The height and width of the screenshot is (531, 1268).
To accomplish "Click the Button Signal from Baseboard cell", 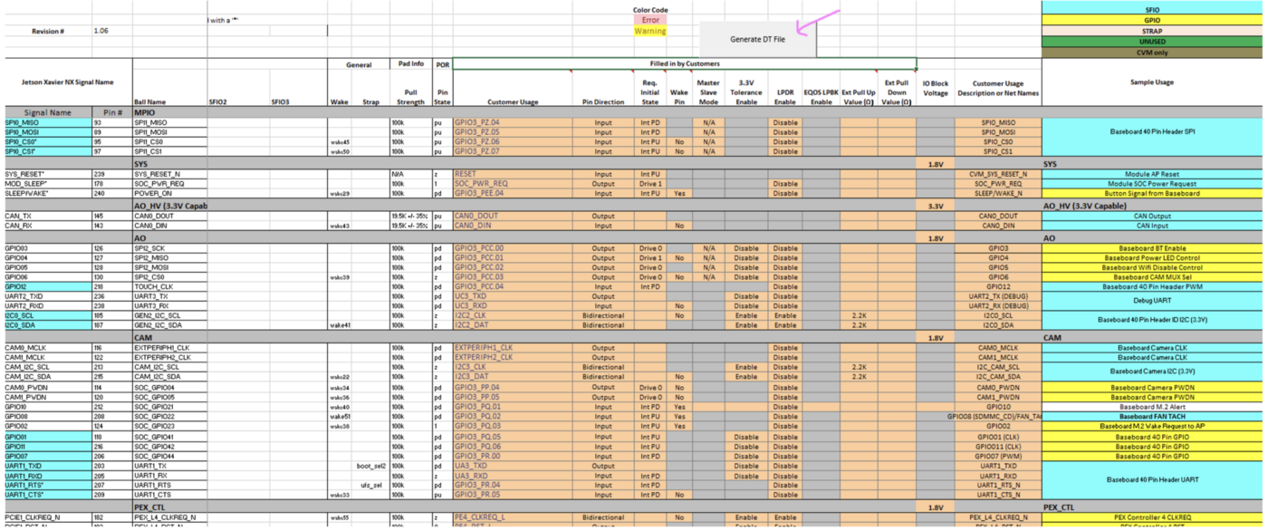I will 1151,193.
